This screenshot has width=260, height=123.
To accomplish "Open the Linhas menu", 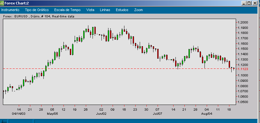I will click(x=105, y=10).
